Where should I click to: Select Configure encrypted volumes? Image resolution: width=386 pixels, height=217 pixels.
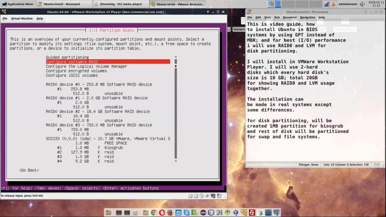pos(76,71)
